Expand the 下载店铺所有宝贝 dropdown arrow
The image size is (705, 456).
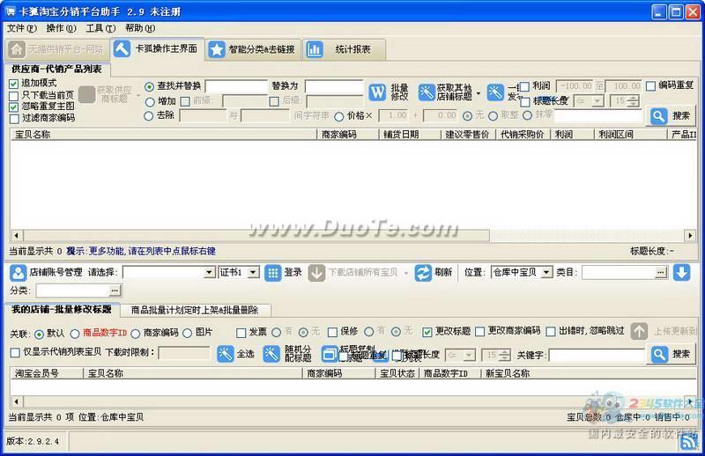pyautogui.click(x=406, y=273)
